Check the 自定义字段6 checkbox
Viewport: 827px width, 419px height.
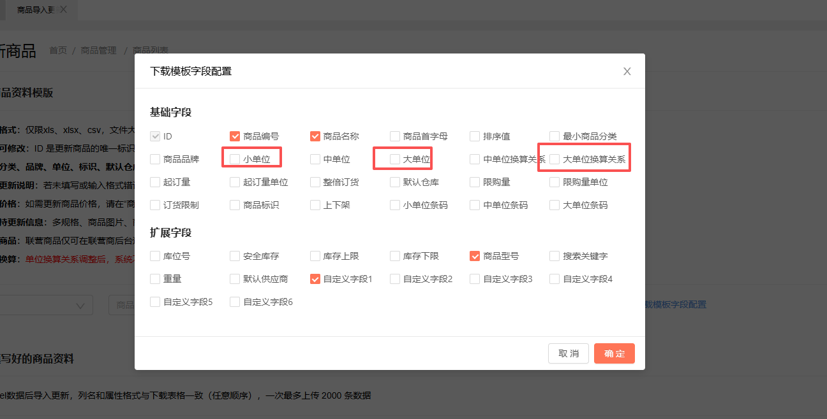tap(235, 302)
